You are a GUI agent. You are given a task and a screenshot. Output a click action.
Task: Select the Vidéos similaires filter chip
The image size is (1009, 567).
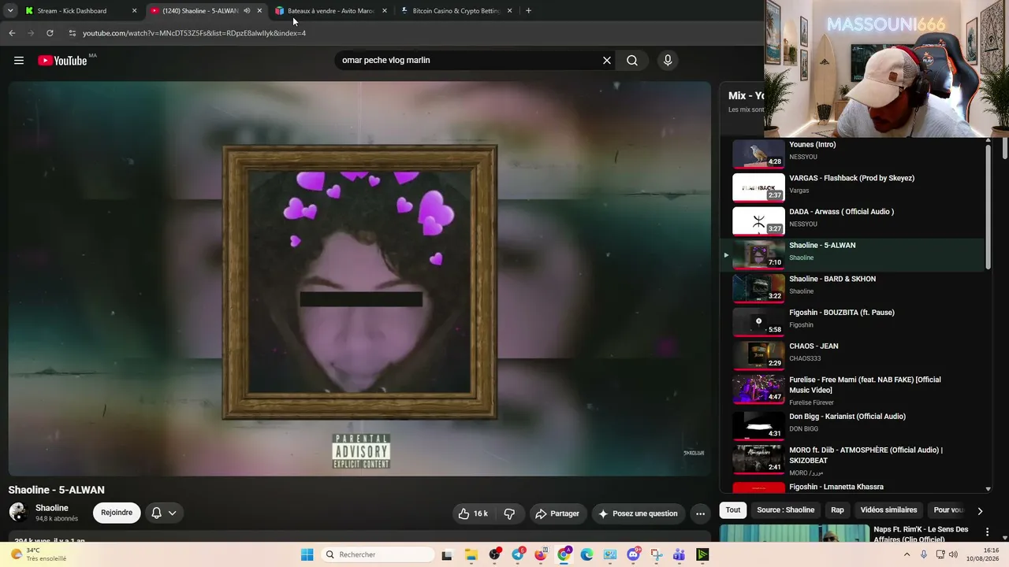pos(888,510)
